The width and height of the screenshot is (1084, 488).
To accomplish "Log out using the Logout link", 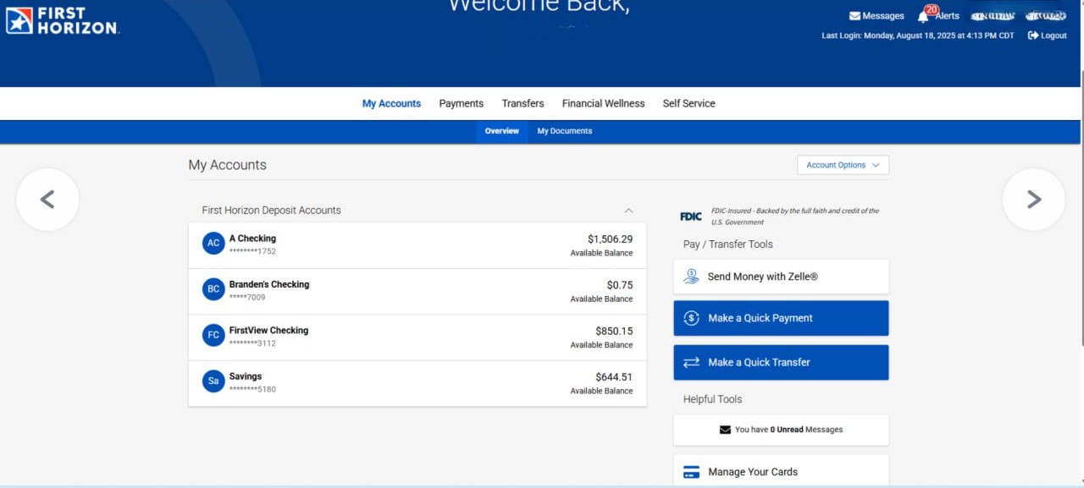I will pos(1048,36).
